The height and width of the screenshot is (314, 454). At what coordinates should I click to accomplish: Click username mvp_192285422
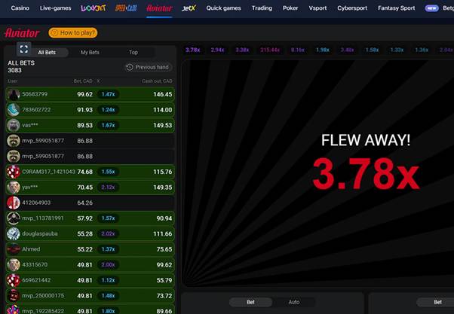click(x=43, y=311)
